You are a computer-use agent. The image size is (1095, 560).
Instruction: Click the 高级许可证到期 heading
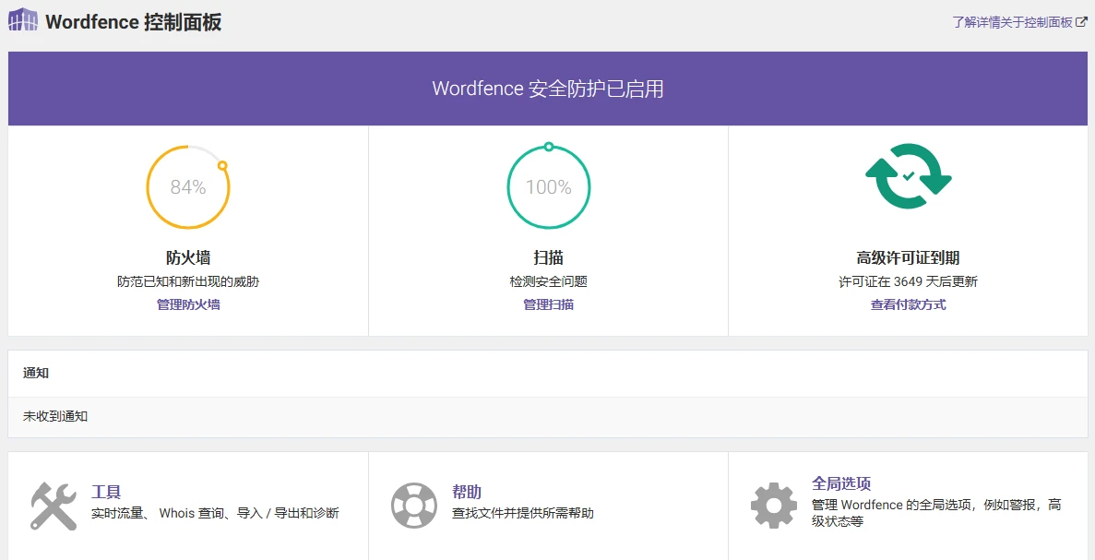point(907,258)
